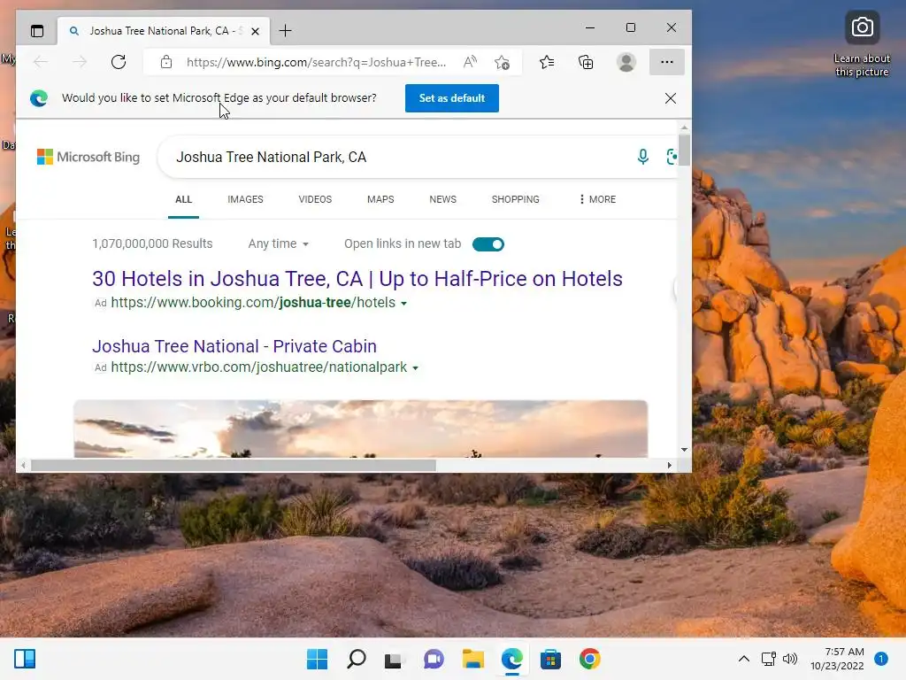This screenshot has width=906, height=680.
Task: Dismiss the default browser prompt
Action: [x=671, y=98]
